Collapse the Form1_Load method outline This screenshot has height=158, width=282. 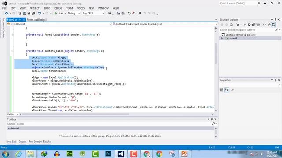click(x=13, y=35)
